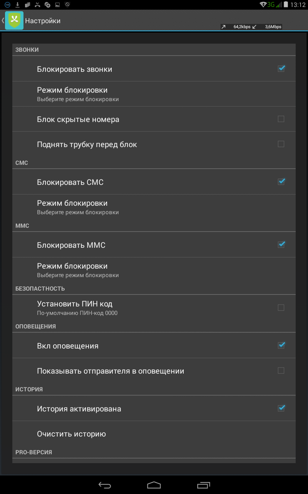The height and width of the screenshot is (494, 308).
Task: Tap the battery status icon
Action: (x=285, y=5)
